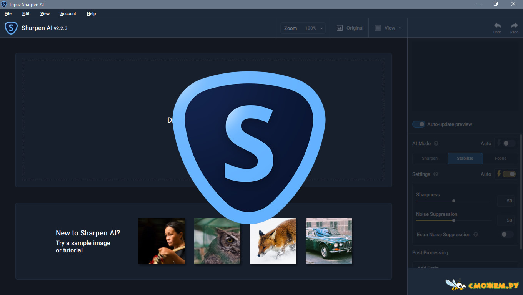Image resolution: width=523 pixels, height=295 pixels.
Task: Turn on Extra Noise Suppression switch
Action: click(x=507, y=234)
